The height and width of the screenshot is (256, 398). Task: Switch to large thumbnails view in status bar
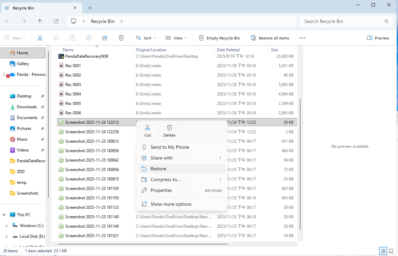[x=391, y=251]
